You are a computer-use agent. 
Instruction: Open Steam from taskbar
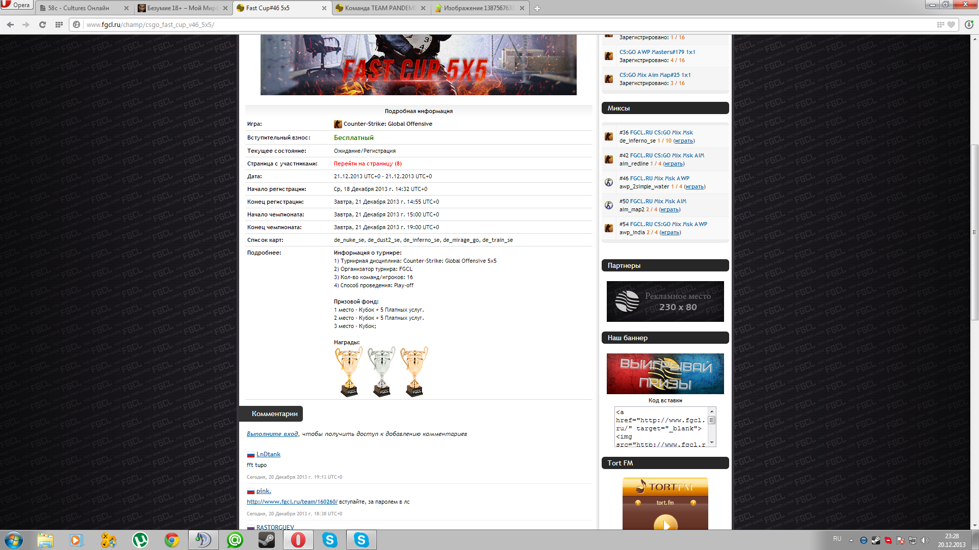(267, 540)
